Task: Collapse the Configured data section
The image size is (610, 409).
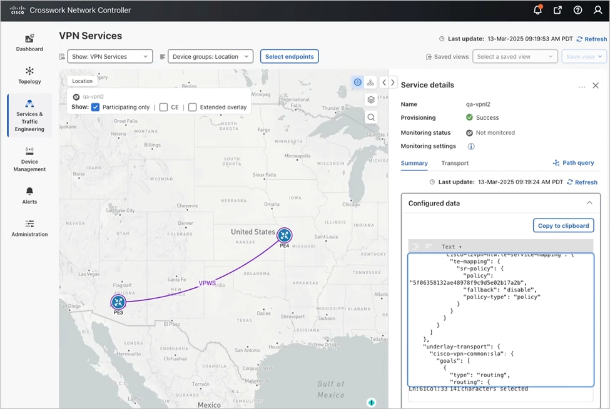Action: [x=589, y=203]
